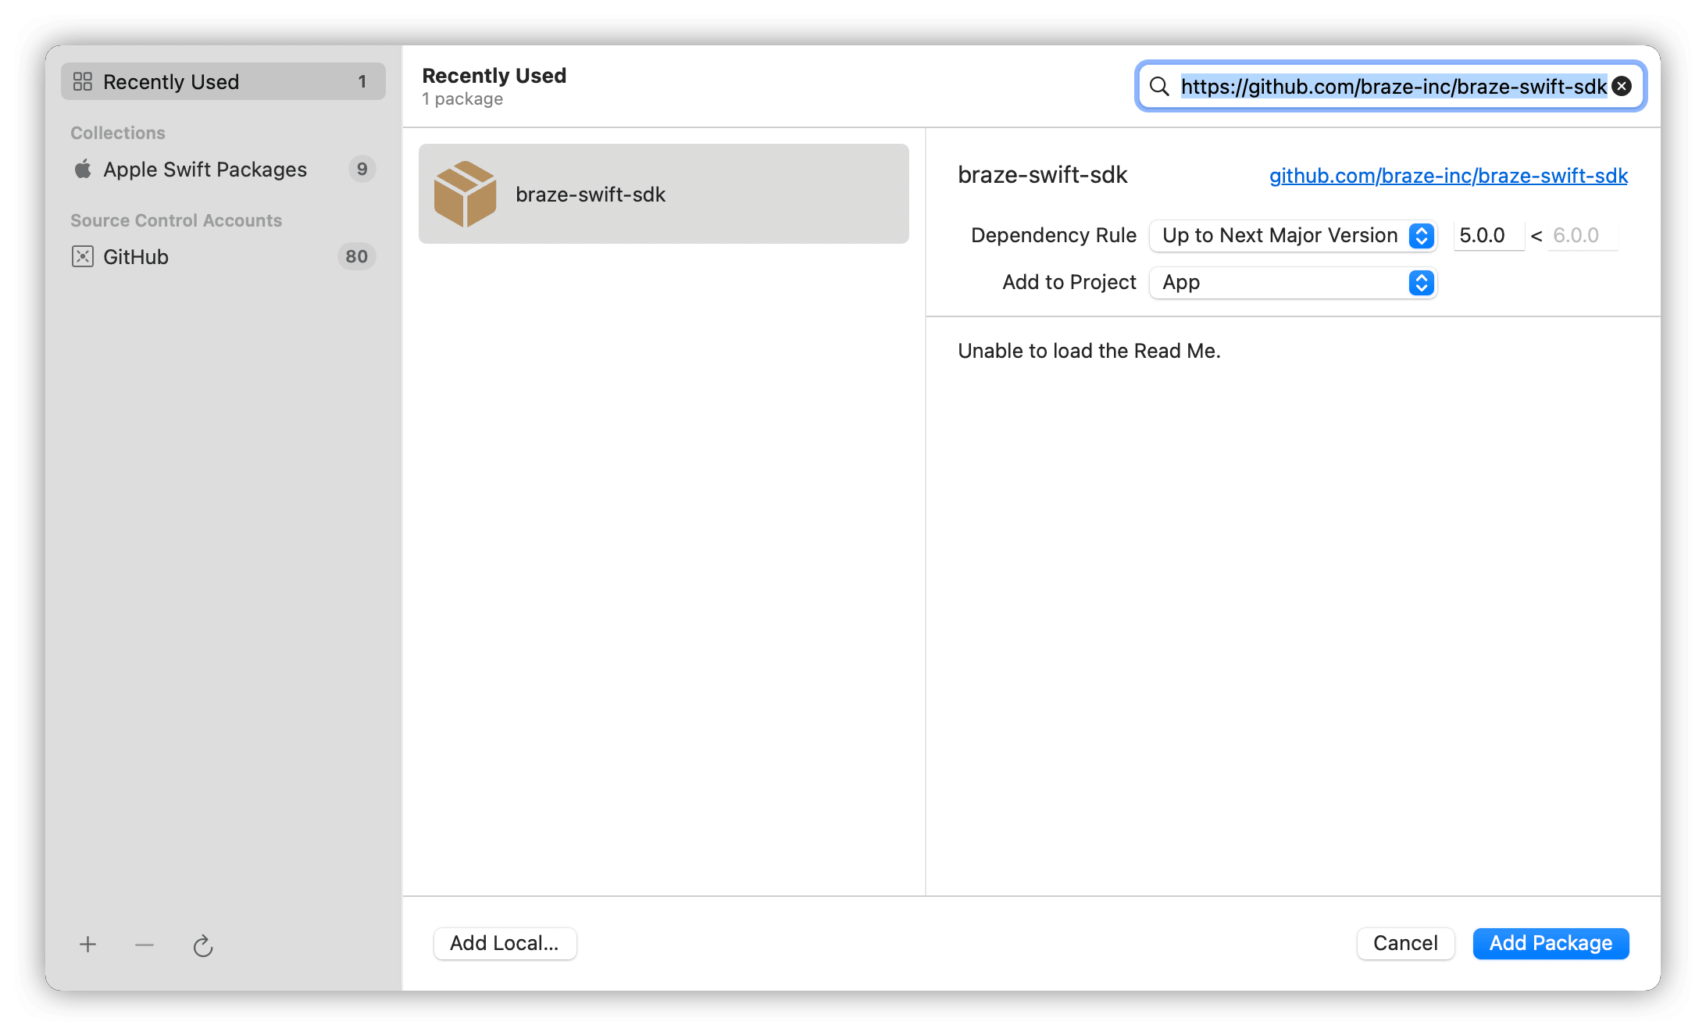The height and width of the screenshot is (1036, 1706).
Task: Click the minimum version field 5.0.0
Action: (x=1489, y=235)
